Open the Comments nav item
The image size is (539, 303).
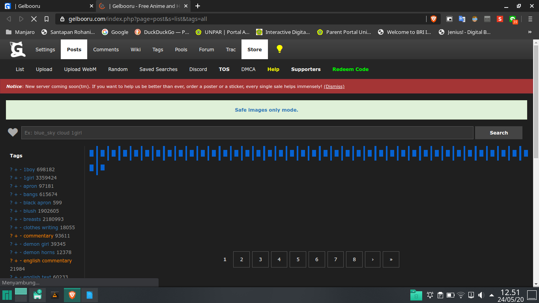click(106, 49)
